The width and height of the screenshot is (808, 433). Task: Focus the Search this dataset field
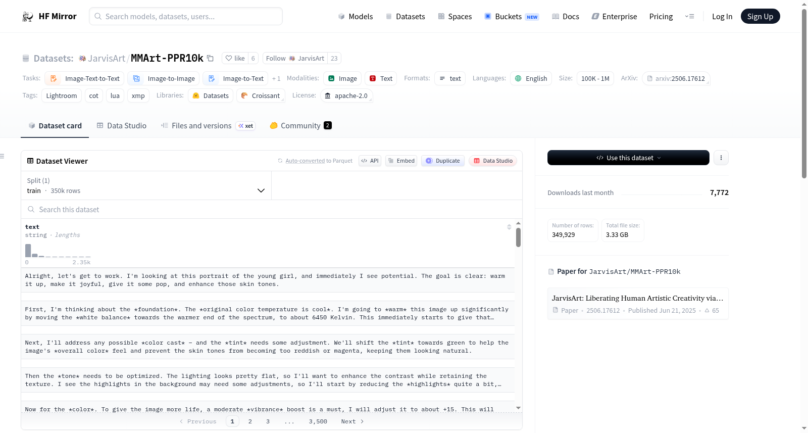(272, 209)
